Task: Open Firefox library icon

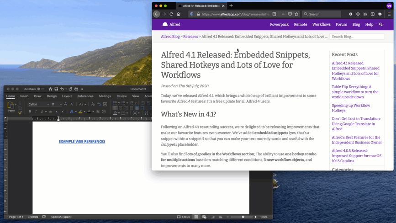Action: pyautogui.click(x=365, y=14)
